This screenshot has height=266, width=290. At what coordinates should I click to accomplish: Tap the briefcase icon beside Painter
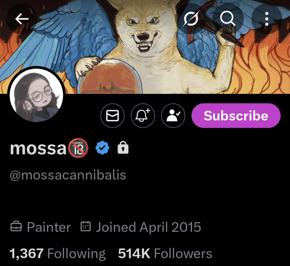[16, 226]
